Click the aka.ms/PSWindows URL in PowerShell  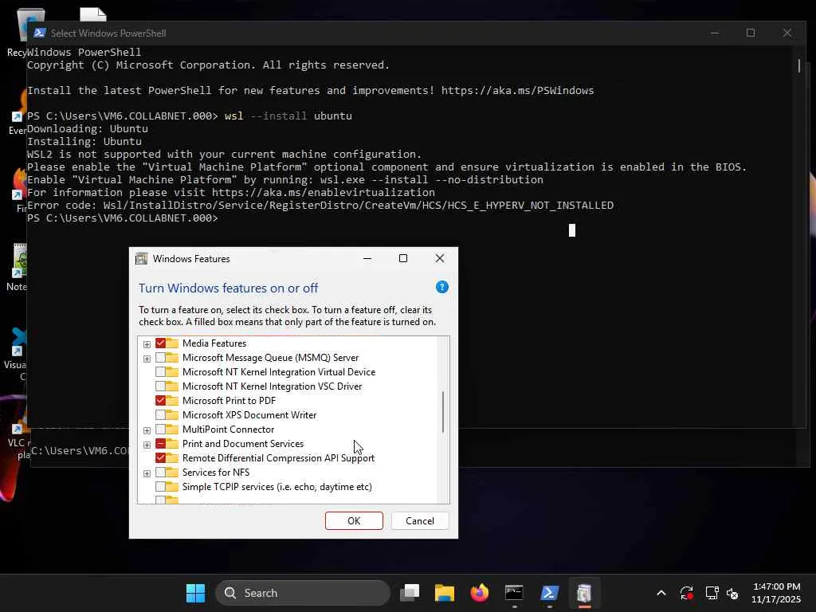tap(517, 91)
